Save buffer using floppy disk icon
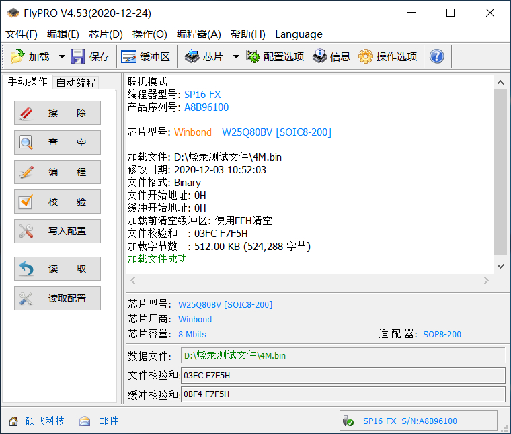 click(78, 57)
